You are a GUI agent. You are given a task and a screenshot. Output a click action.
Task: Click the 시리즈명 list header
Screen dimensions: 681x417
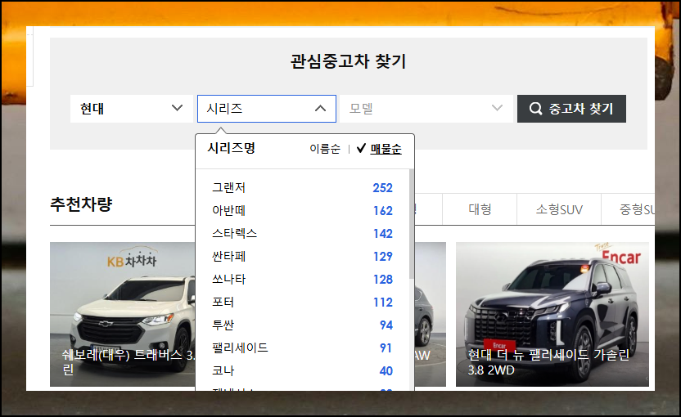pos(231,148)
